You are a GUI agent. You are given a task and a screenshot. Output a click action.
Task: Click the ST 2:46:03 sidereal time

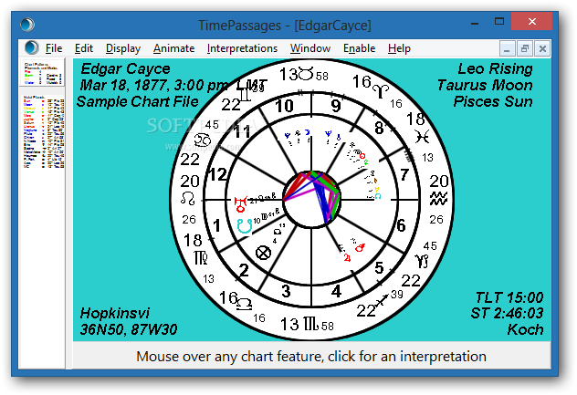(507, 313)
